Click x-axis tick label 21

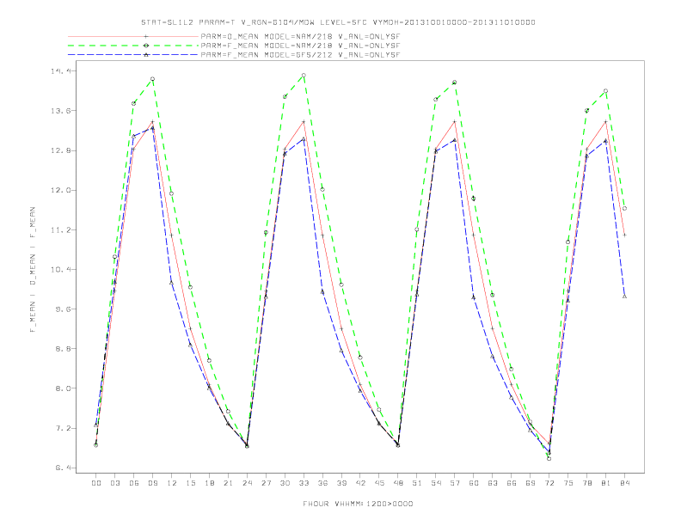[228, 483]
